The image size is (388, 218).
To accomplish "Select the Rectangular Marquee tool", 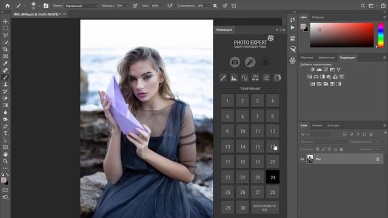I will click(x=5, y=28).
